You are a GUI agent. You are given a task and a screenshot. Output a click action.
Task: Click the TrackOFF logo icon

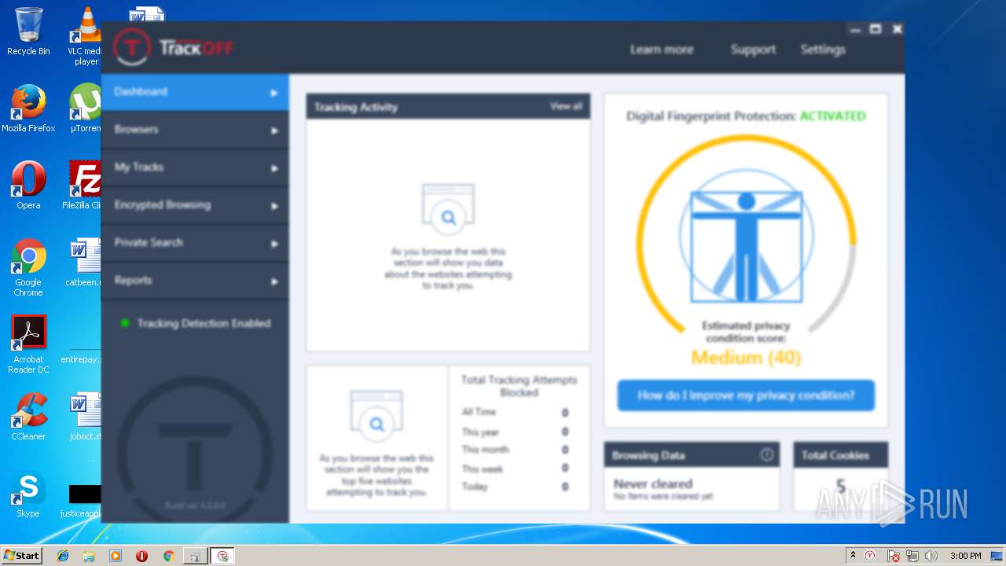132,47
